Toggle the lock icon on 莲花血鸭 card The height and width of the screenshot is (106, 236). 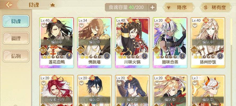[43, 25]
